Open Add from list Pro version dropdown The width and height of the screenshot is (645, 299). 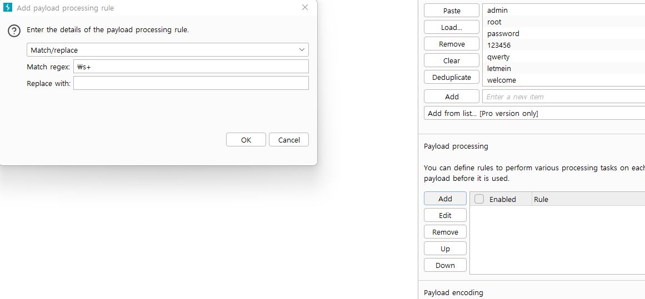coord(533,113)
